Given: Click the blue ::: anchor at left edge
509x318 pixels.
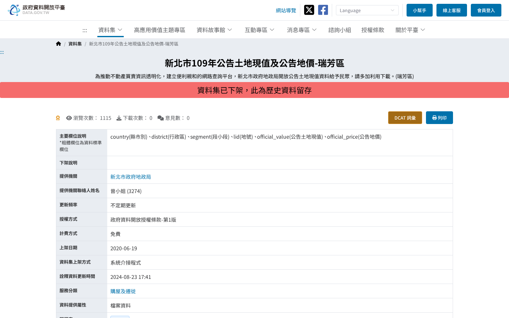Looking at the screenshot, I should [x=2, y=52].
